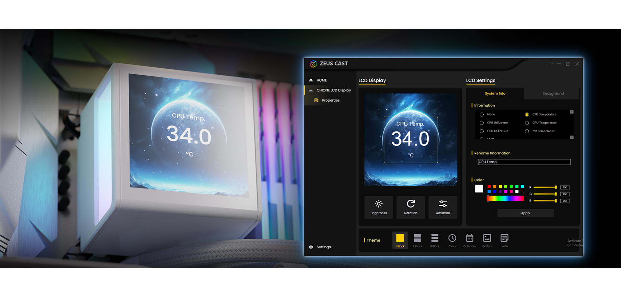Image resolution: width=621 pixels, height=297 pixels.
Task: Click the B value field showing 255
Action: pyautogui.click(x=565, y=201)
